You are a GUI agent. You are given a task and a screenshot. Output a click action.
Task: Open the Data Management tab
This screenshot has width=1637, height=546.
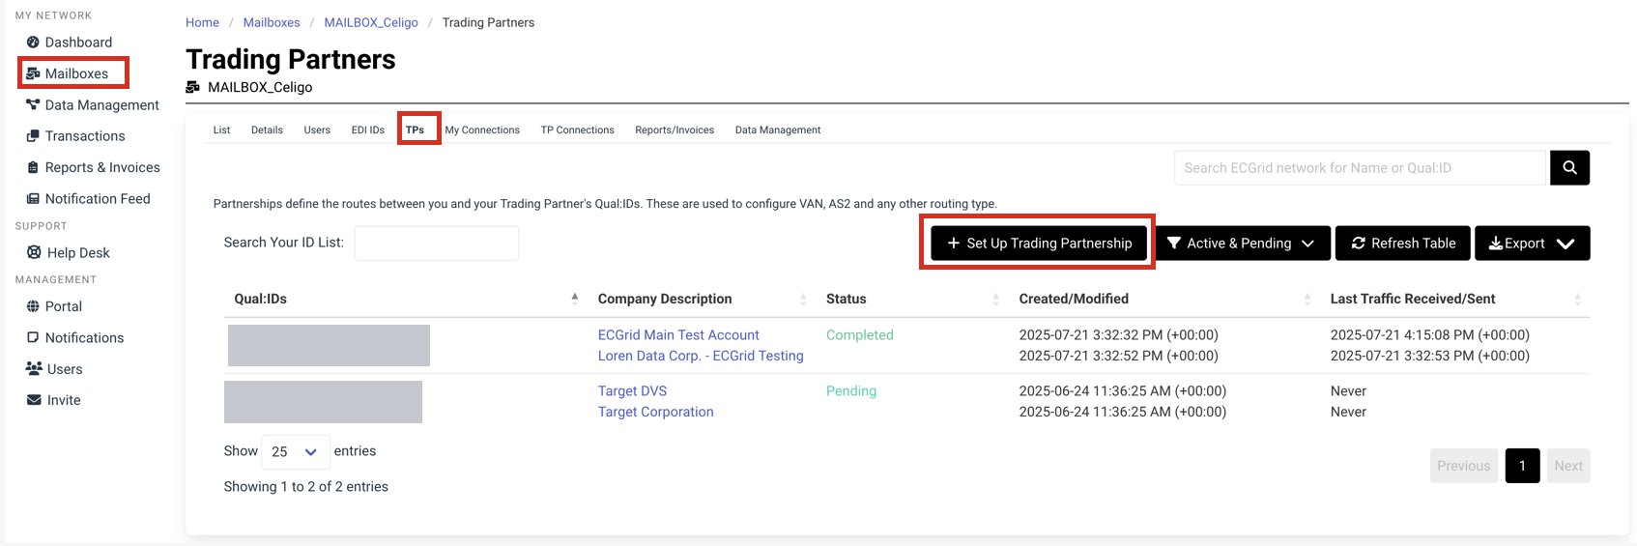click(778, 129)
